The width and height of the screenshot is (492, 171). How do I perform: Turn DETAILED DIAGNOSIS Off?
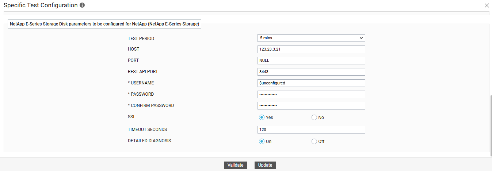pyautogui.click(x=314, y=141)
